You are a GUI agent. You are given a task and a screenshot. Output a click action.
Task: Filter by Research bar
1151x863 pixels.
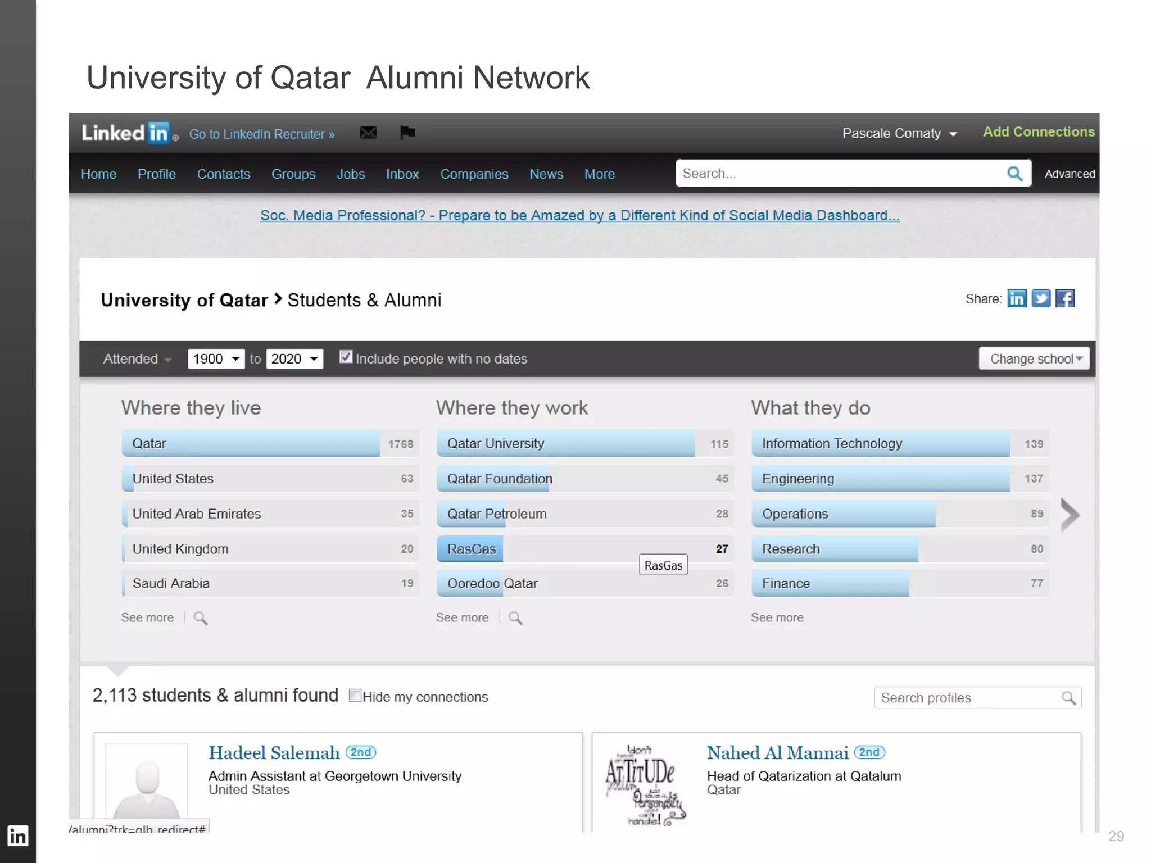click(x=900, y=549)
